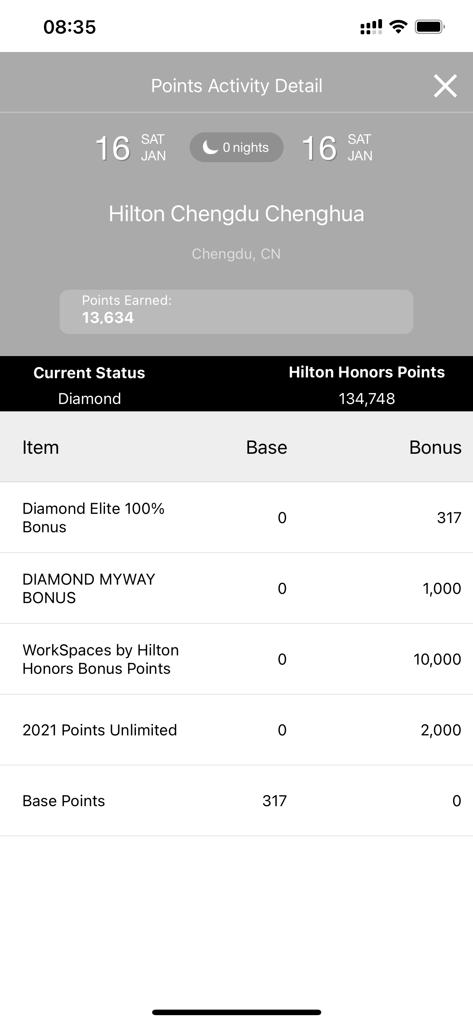
Task: Tap the battery indicator icon
Action: tap(430, 27)
